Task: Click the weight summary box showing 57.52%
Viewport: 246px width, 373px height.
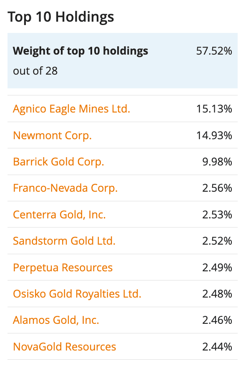Action: 123,60
